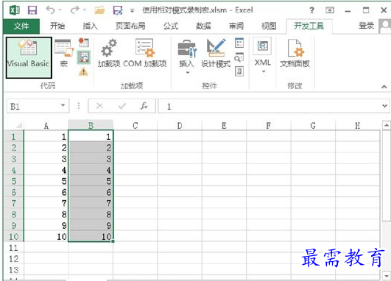
Task: Switch to the 公式 tab
Action: (x=171, y=26)
